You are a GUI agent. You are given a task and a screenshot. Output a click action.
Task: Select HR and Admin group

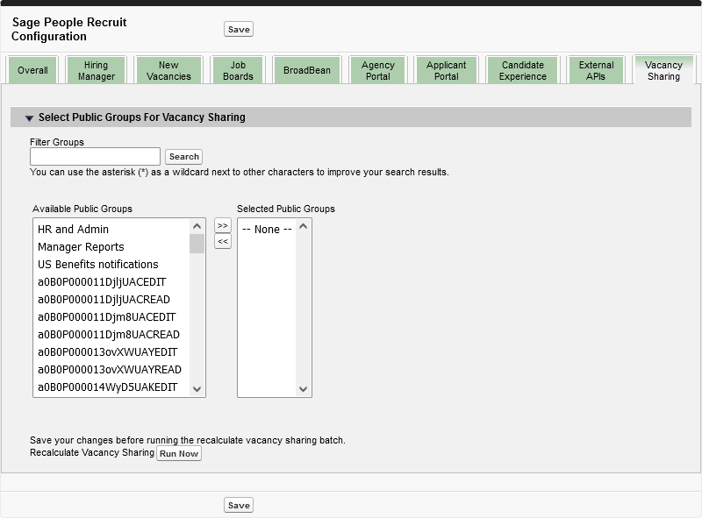[74, 230]
